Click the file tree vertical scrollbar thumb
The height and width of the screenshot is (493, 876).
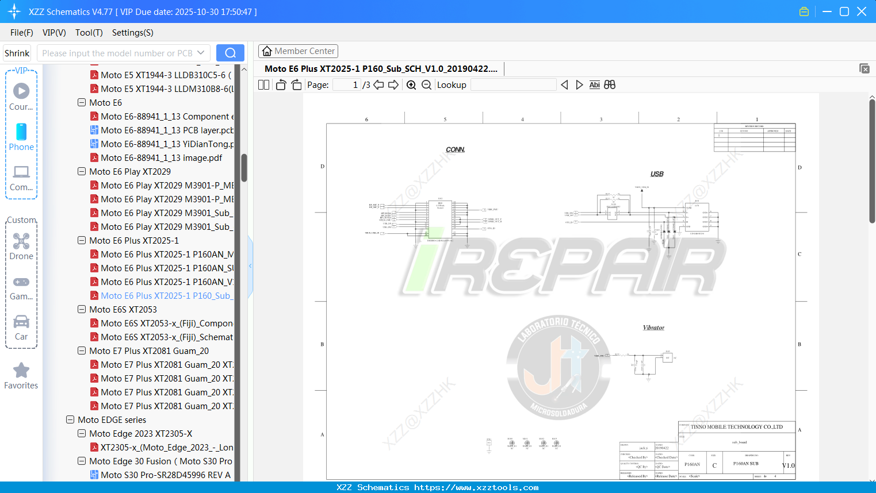(244, 168)
